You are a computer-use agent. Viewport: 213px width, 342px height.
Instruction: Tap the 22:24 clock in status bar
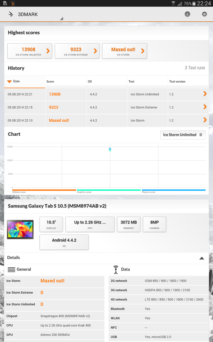tap(204, 3)
